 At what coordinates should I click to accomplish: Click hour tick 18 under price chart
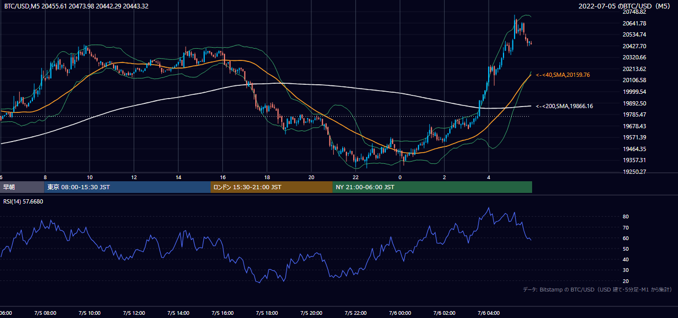tap(267, 178)
